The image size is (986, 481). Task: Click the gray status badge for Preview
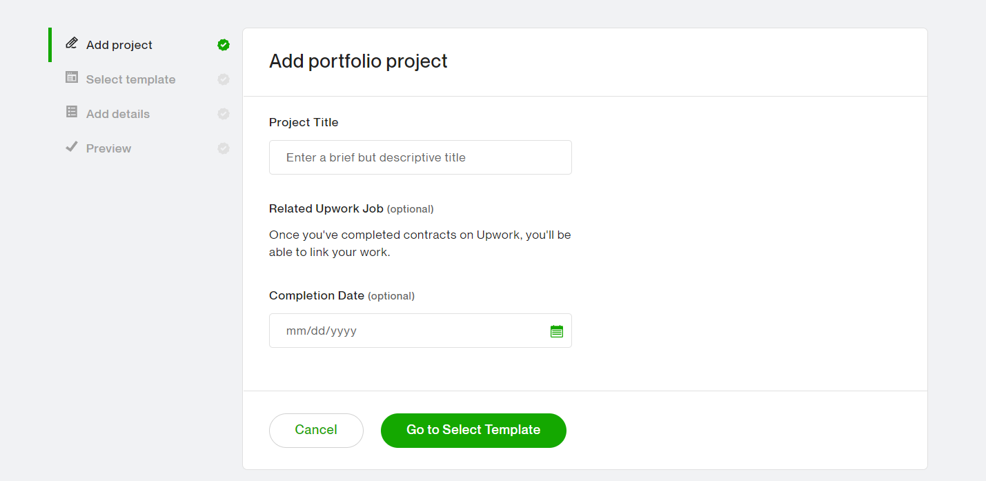[224, 148]
